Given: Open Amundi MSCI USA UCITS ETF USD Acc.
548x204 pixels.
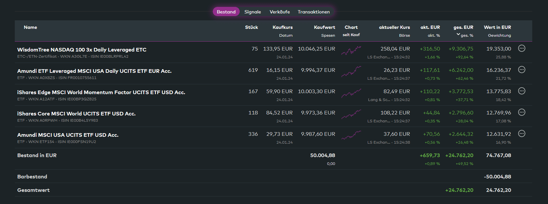Looking at the screenshot, I should tap(68, 135).
